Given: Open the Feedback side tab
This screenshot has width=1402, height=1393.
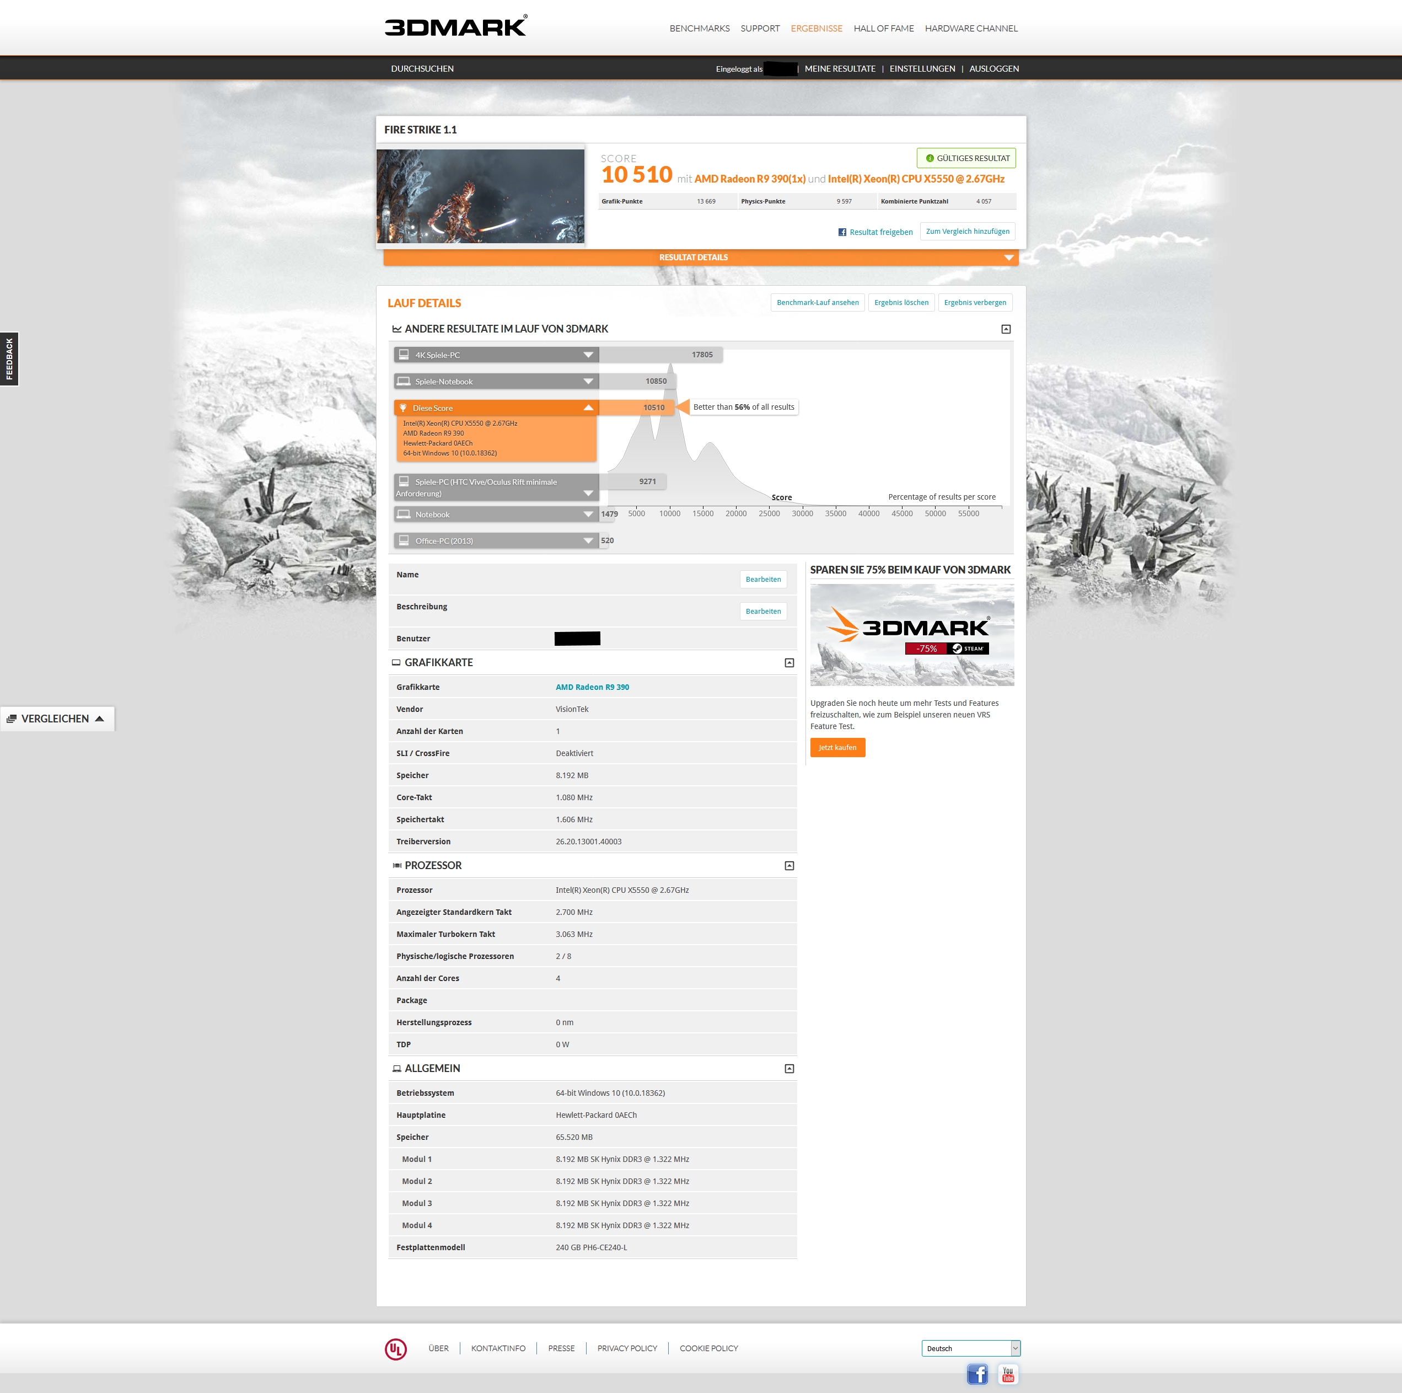Looking at the screenshot, I should click(x=9, y=358).
